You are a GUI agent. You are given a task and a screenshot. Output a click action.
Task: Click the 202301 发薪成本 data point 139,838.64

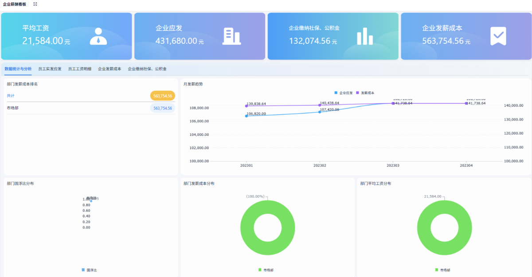click(x=246, y=106)
